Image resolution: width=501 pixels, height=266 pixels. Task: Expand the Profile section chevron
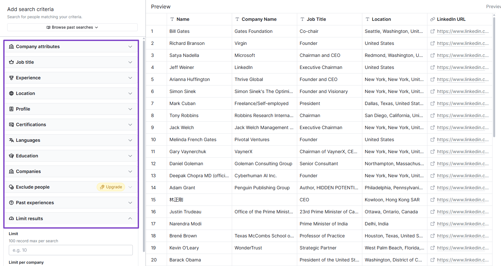[130, 109]
